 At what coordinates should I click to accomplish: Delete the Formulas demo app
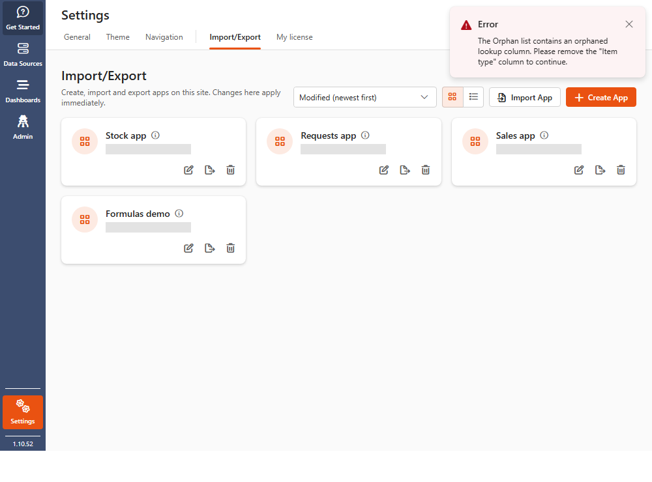230,248
